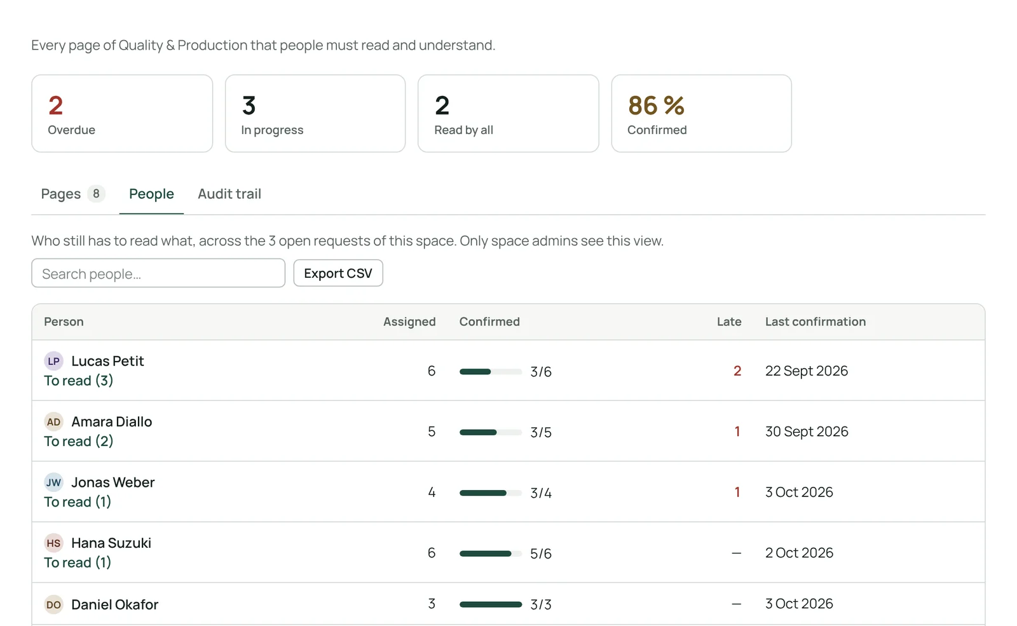Image resolution: width=1017 pixels, height=626 pixels.
Task: Sort by the Confirmed column header
Action: click(x=489, y=322)
